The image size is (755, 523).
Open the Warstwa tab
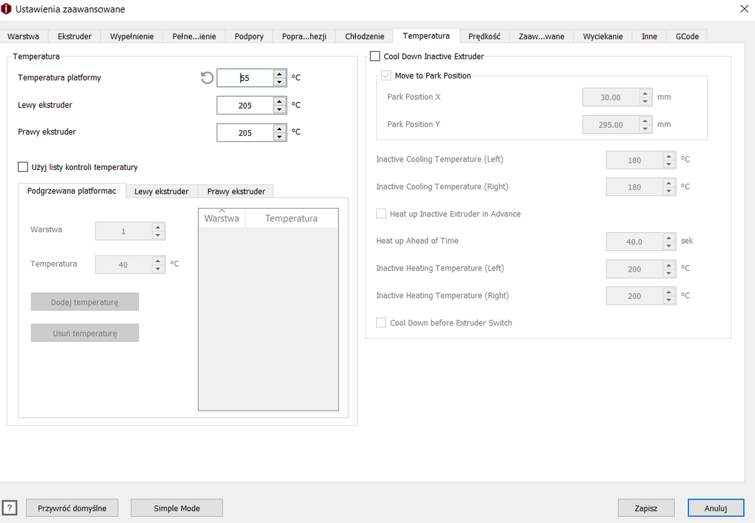point(24,36)
